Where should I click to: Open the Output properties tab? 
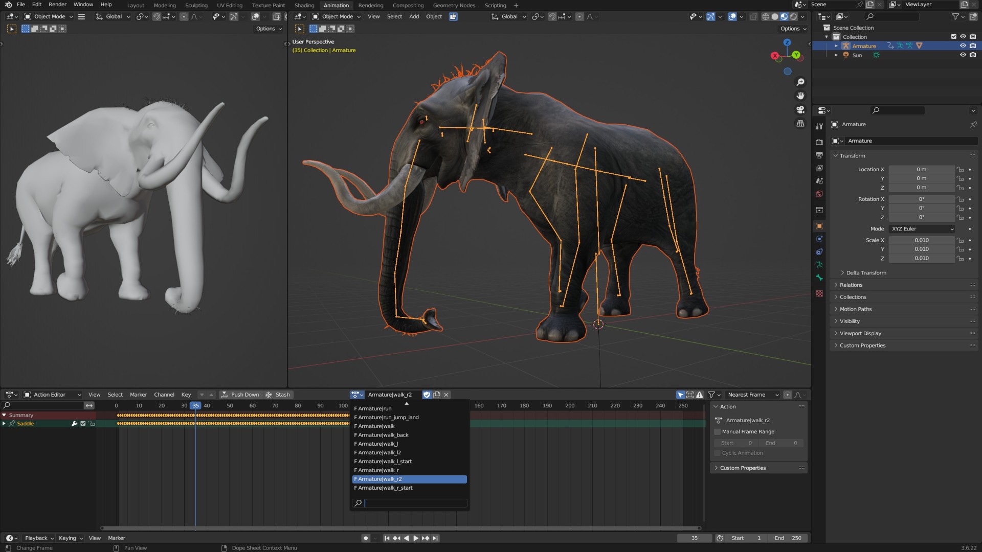click(x=819, y=155)
